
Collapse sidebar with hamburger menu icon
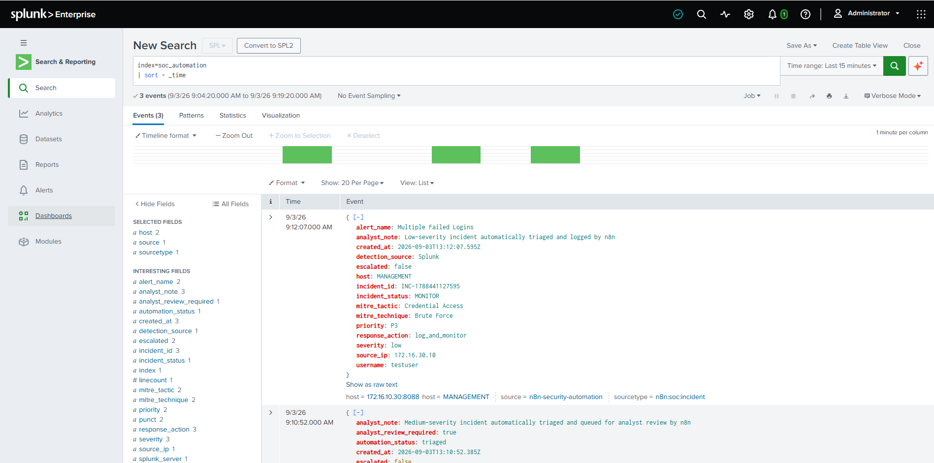pos(24,43)
